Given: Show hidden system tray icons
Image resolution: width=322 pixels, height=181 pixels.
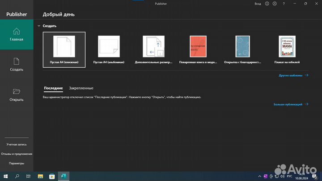Looking at the screenshot, I should (259, 176).
